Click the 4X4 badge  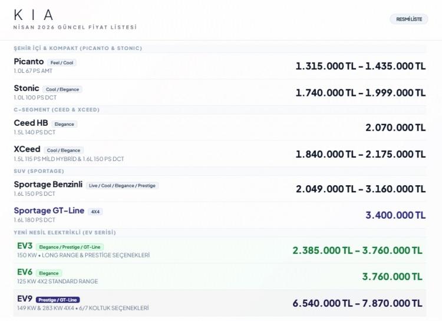[95, 212]
